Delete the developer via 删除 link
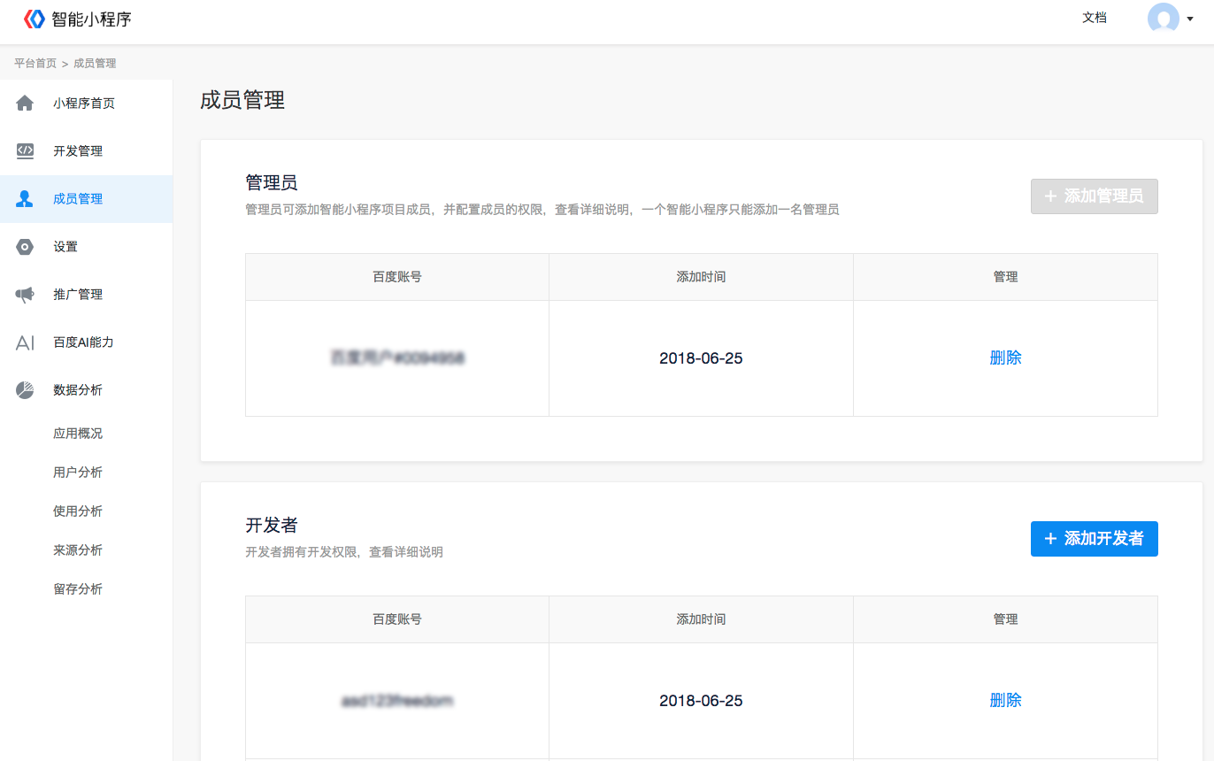Image resolution: width=1214 pixels, height=761 pixels. (1005, 701)
